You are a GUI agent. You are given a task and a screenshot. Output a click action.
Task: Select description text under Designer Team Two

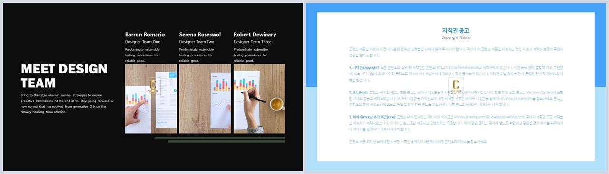[196, 55]
